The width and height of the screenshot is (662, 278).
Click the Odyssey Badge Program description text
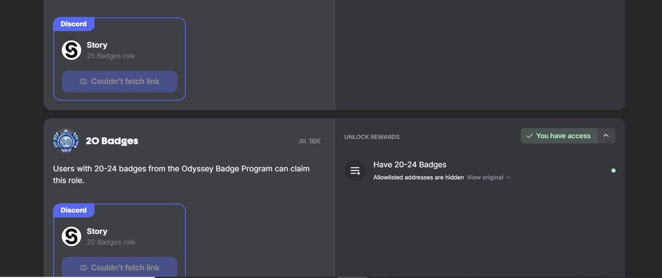[181, 174]
